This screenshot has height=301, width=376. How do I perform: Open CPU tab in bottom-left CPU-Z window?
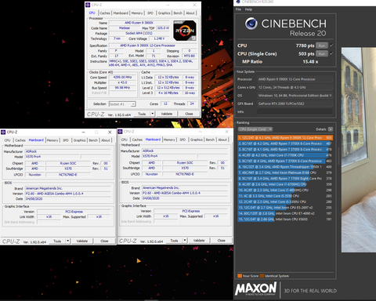[x=7, y=140]
